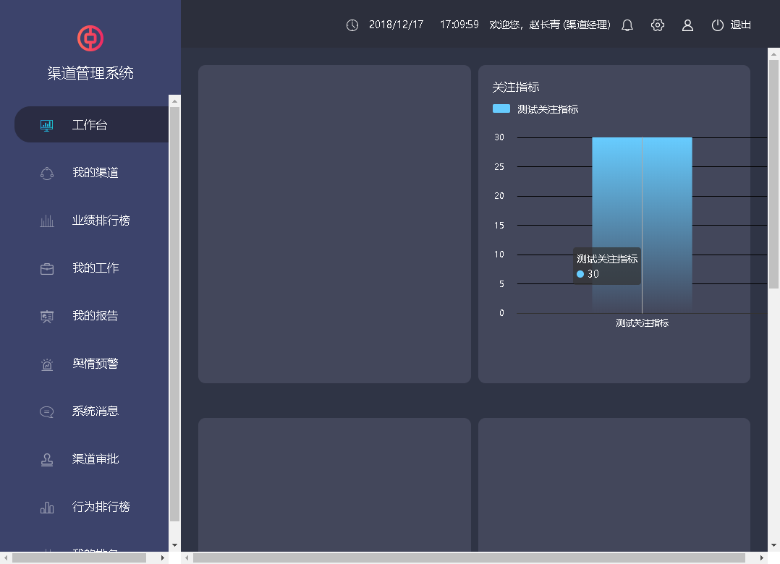This screenshot has width=780, height=564.
Task: Click the power icon to log out
Action: click(717, 25)
